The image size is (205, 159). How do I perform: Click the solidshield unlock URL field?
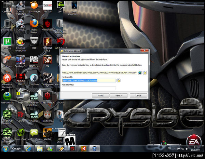(x=99, y=72)
